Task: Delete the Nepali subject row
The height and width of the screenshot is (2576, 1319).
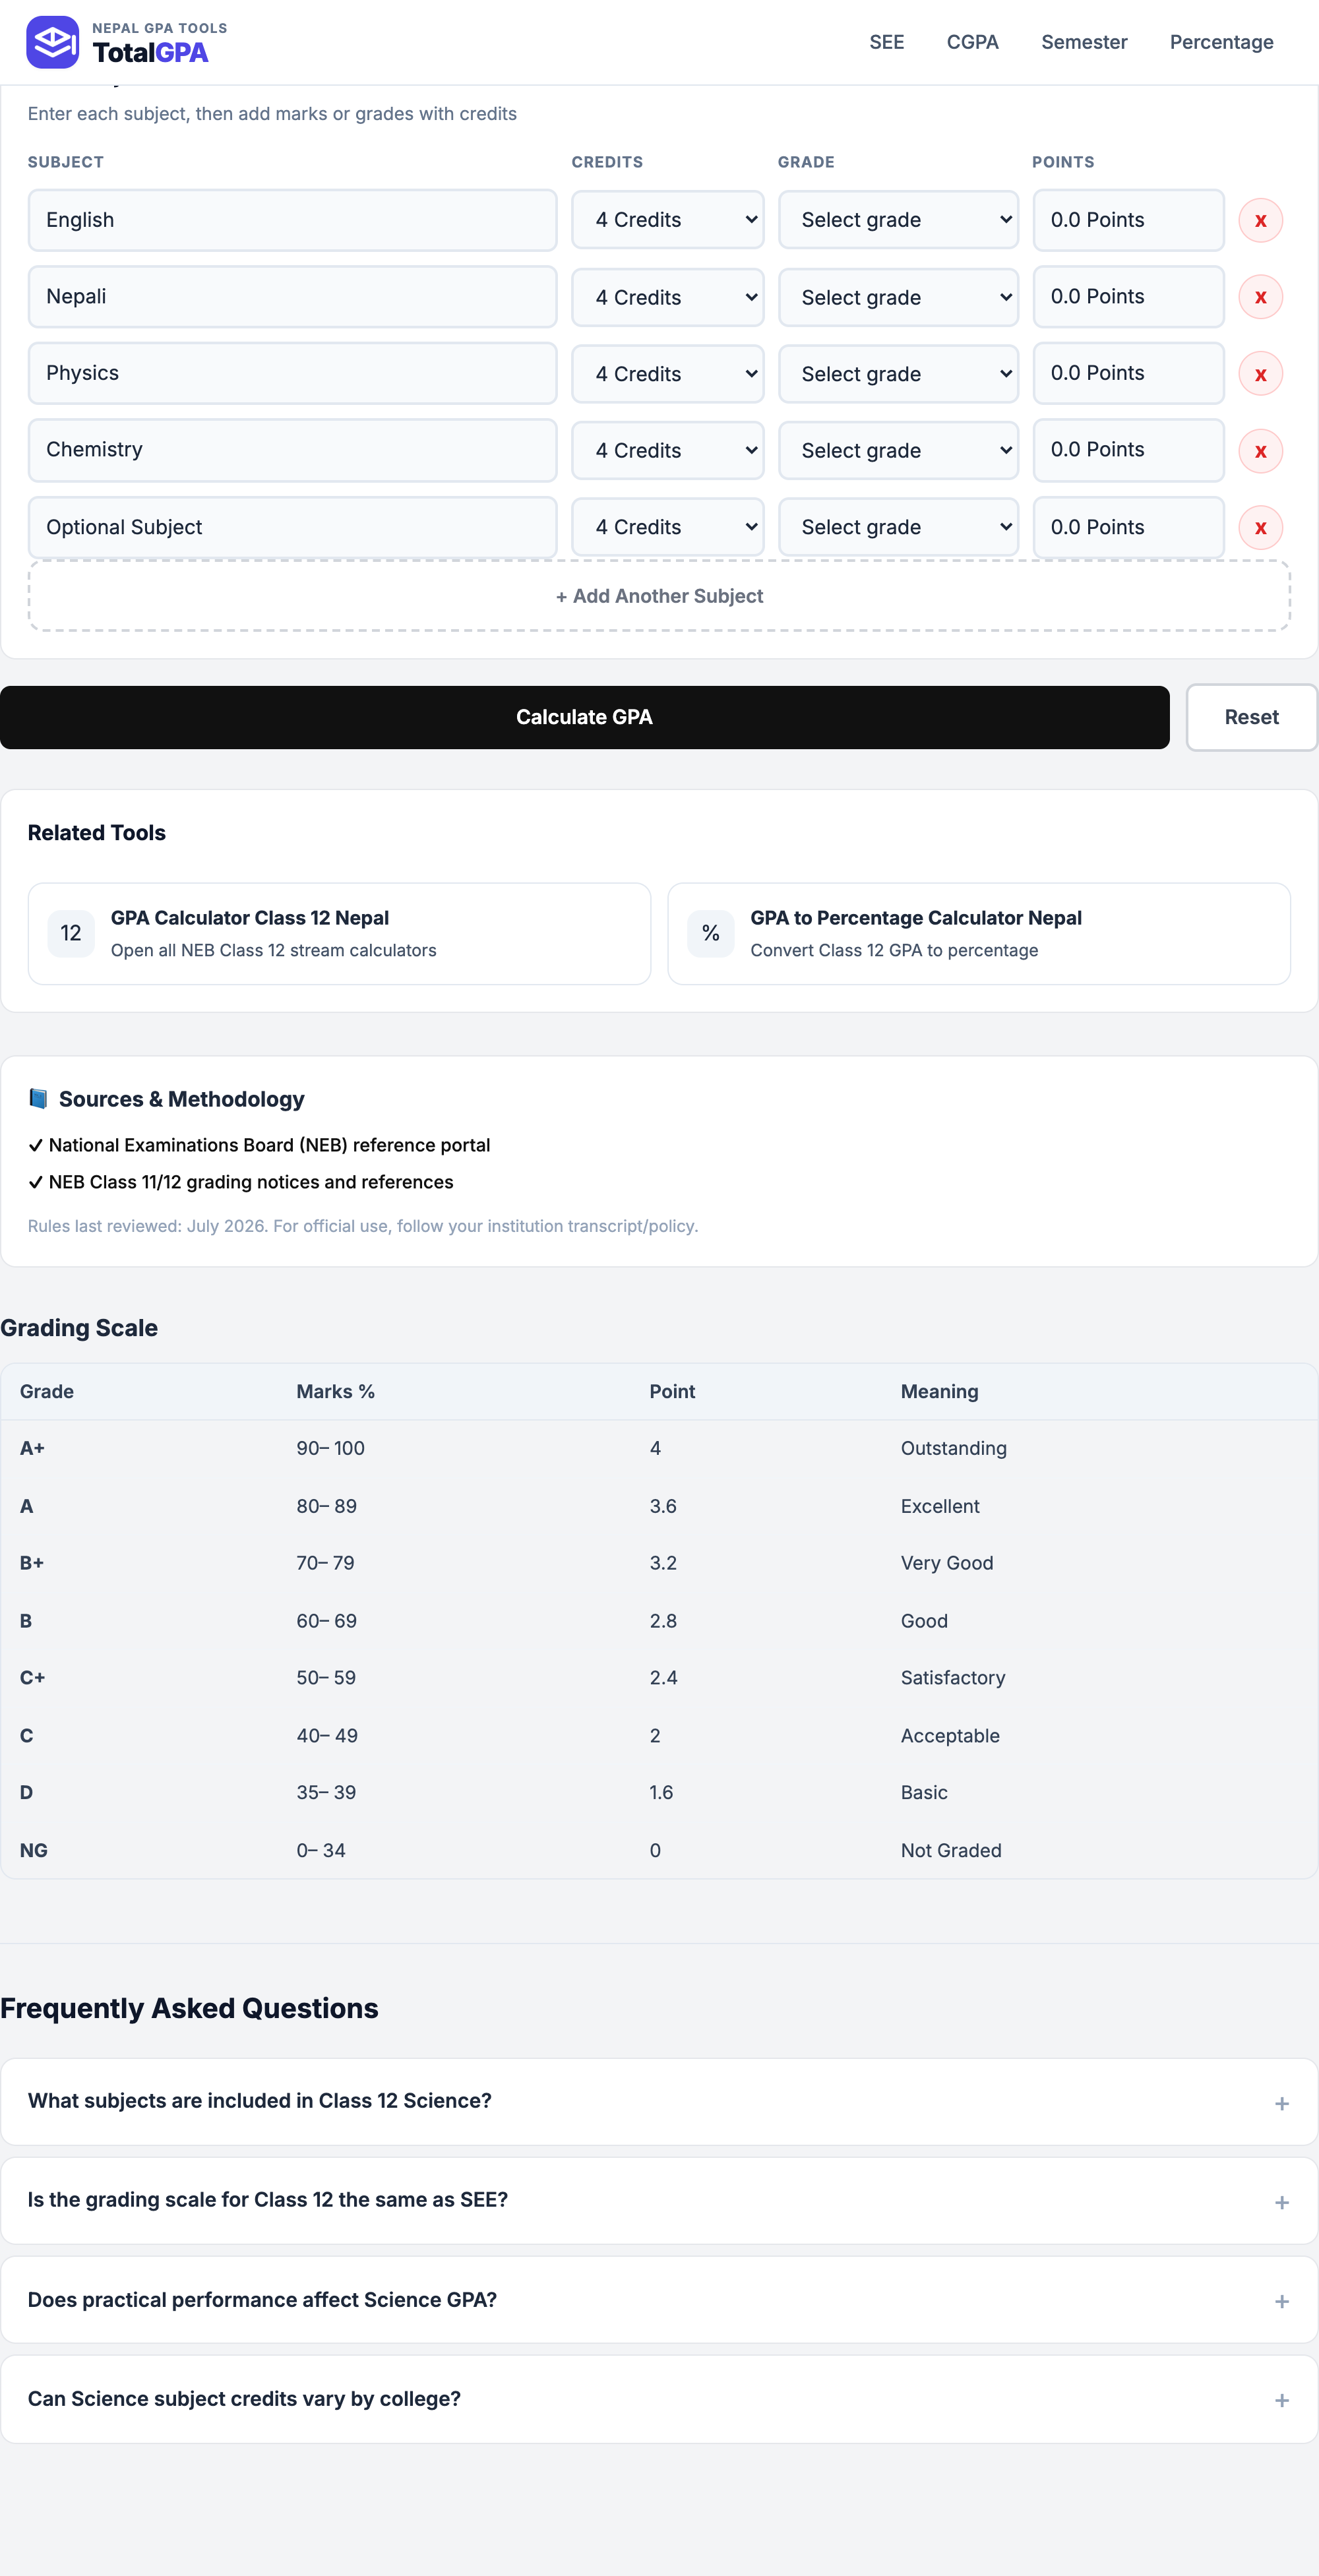Action: point(1260,297)
